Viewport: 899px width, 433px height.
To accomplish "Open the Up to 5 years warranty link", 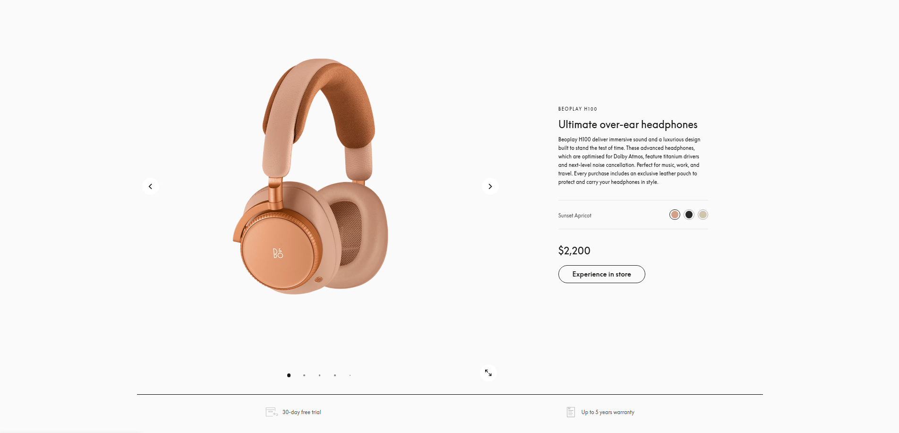I will pos(608,412).
